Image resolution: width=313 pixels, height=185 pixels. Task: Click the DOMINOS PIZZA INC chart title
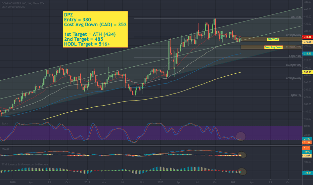[23, 3]
